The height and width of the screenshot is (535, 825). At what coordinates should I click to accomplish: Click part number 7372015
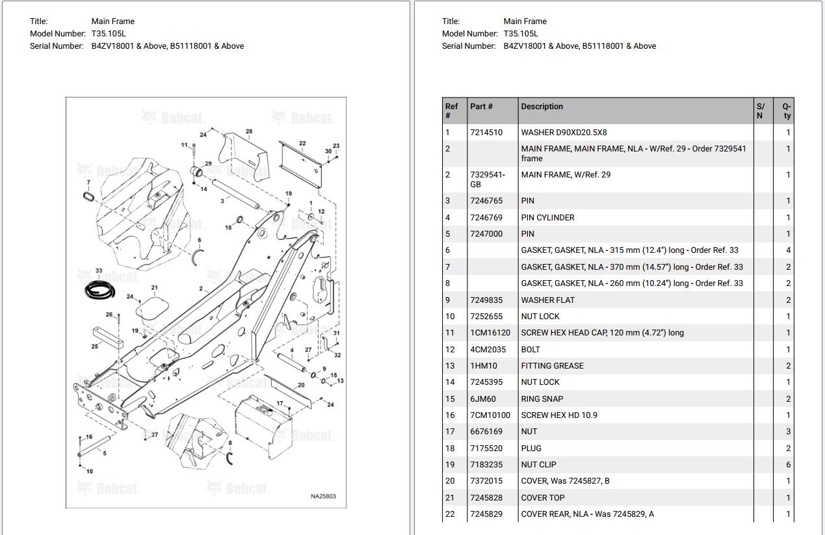coord(486,481)
